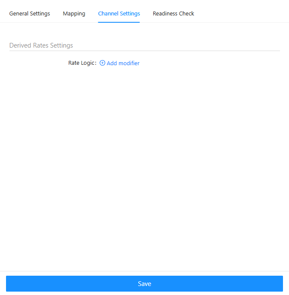Switch to the Mapping tab

pos(74,14)
